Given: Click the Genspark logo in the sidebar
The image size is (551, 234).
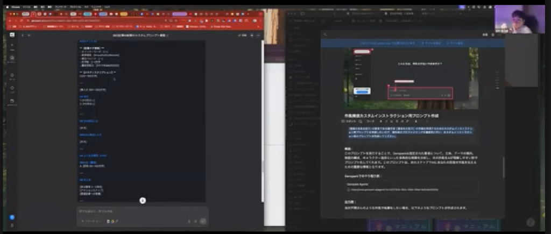Looking at the screenshot, I should pos(12,34).
